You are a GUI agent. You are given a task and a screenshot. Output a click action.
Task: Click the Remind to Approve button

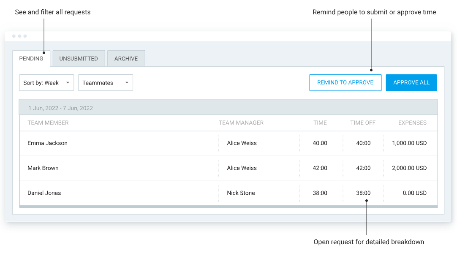(345, 83)
